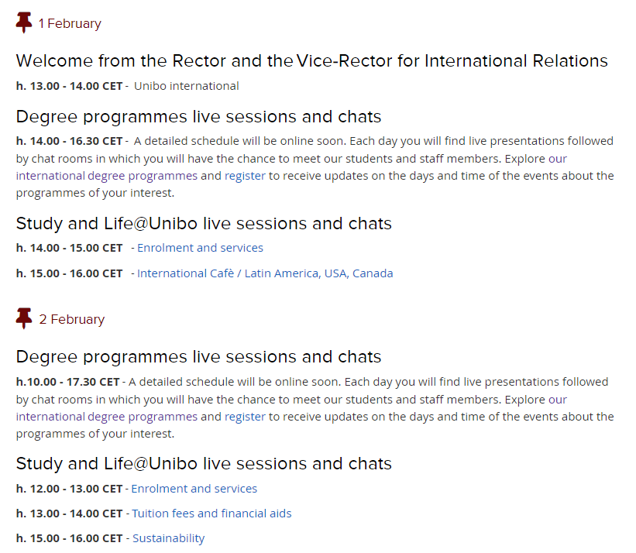Open Enrolment and services link at 12.00
Screen dimensions: 636x553
click(x=194, y=489)
